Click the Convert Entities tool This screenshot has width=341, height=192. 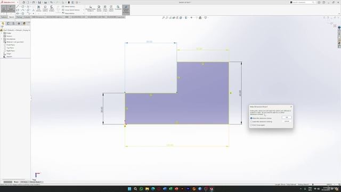(x=45, y=9)
